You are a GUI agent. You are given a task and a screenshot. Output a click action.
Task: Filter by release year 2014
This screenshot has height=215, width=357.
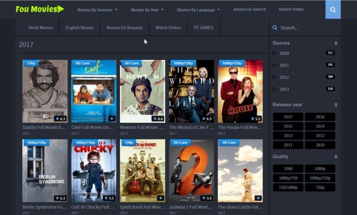point(320,126)
